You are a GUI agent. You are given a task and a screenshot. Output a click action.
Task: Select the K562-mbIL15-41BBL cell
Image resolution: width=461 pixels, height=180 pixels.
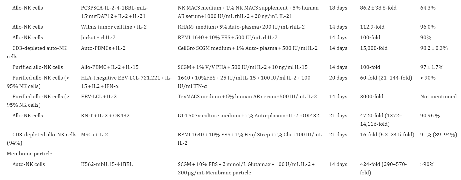[x=107, y=164]
